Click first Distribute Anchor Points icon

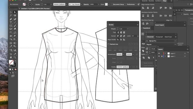pos(143,16)
